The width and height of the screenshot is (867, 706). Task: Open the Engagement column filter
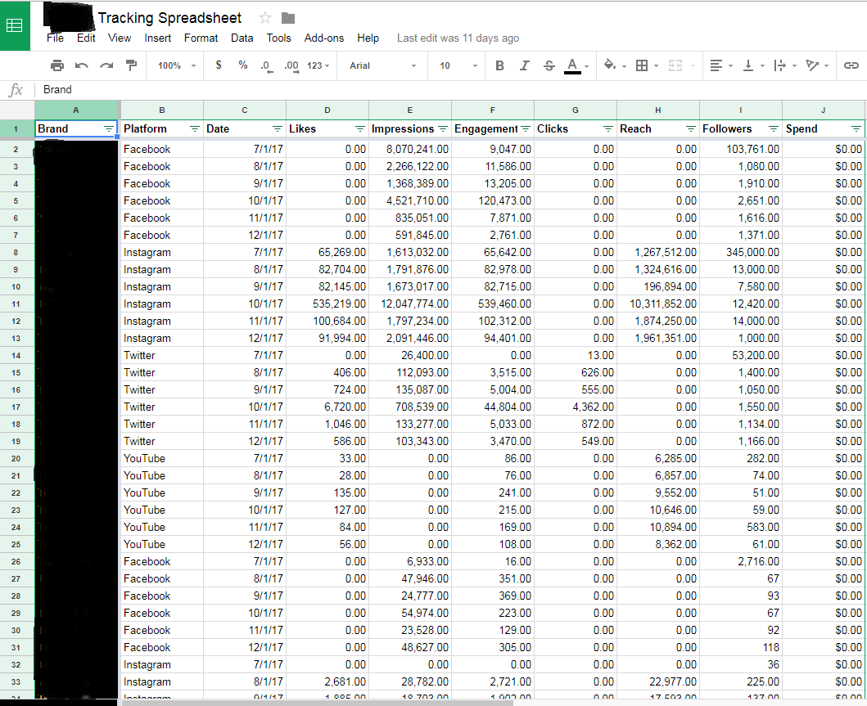(526, 128)
